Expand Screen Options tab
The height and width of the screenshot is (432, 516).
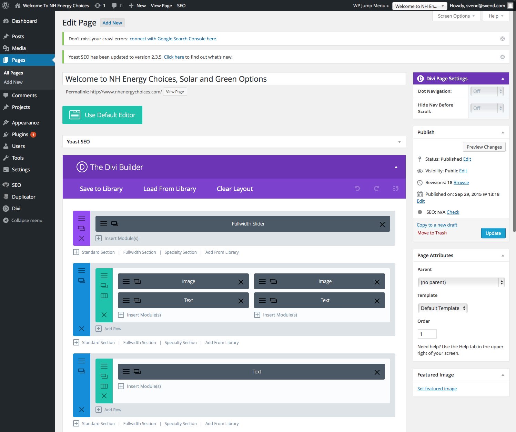click(456, 16)
